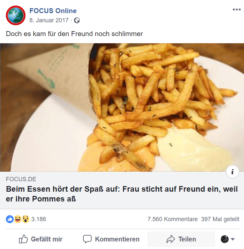The height and width of the screenshot is (249, 244).
Task: Open the FOCUS Online profile picture
Action: pyautogui.click(x=16, y=15)
